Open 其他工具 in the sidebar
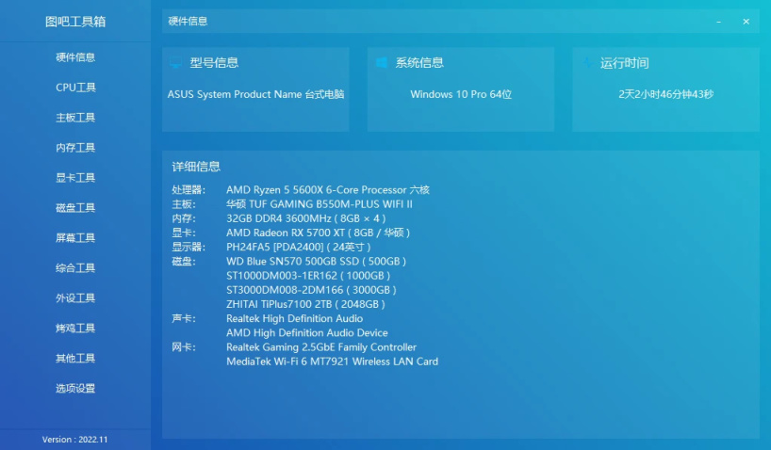The image size is (771, 450). pyautogui.click(x=75, y=358)
